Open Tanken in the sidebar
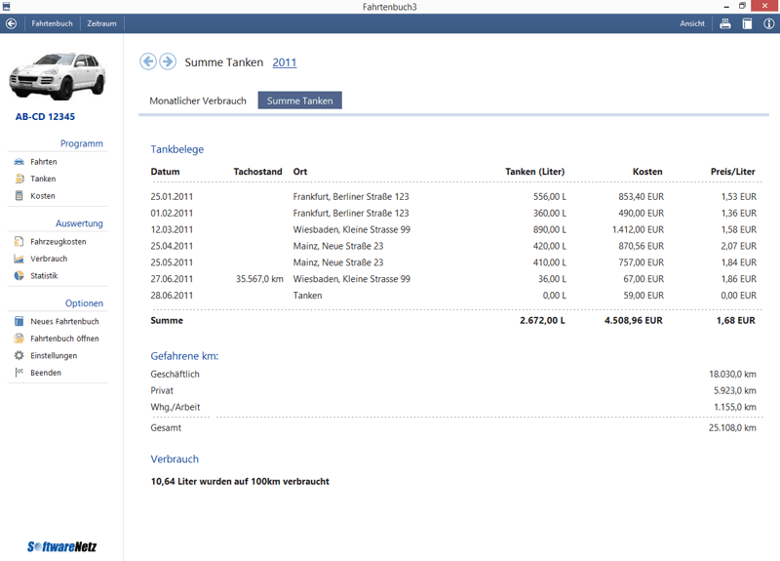This screenshot has width=780, height=561. click(43, 179)
